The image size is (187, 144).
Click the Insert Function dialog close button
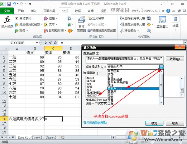[x=180, y=47]
